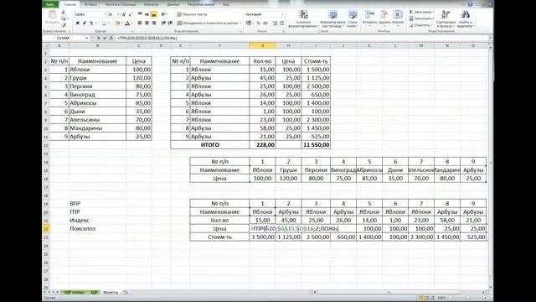Open Find & Select (Найти и выделить)
Image resolution: width=536 pixels, height=302 pixels.
pyautogui.click(x=466, y=18)
